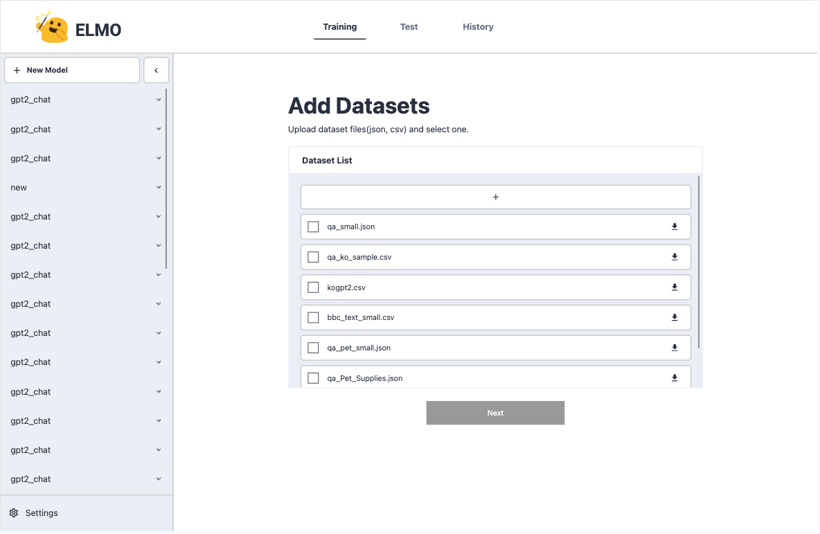Check the bbc_text_small.csv checkbox
Screen dimensions: 820x534
tap(313, 317)
